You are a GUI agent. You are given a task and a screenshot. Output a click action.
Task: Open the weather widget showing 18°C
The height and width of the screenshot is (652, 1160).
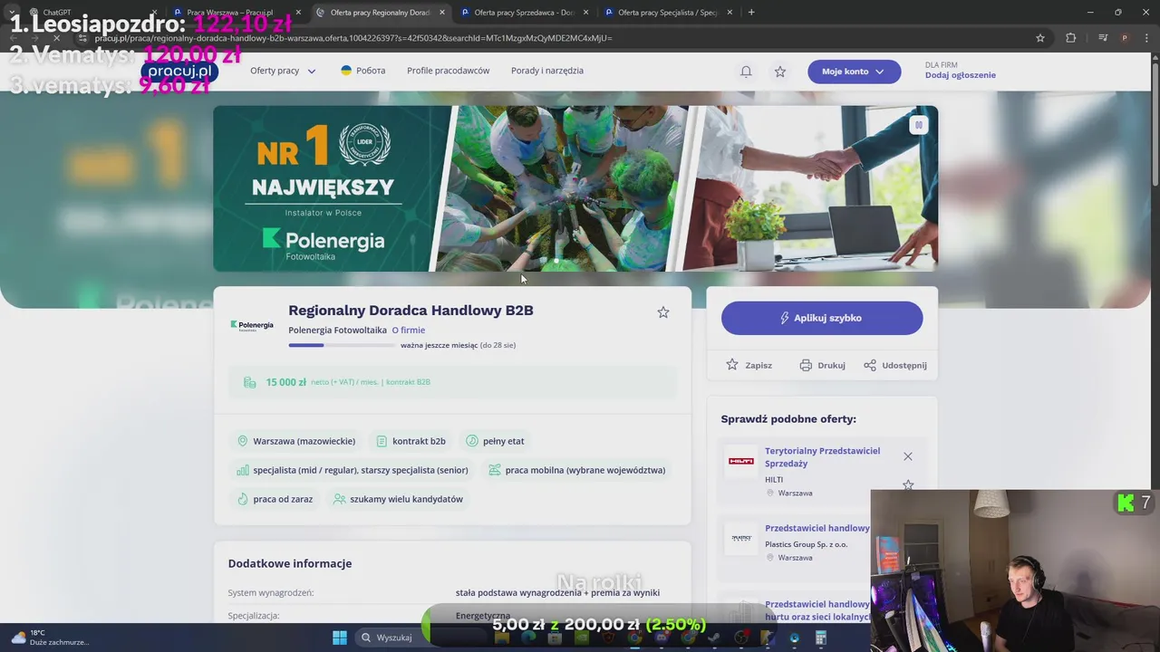[50, 638]
